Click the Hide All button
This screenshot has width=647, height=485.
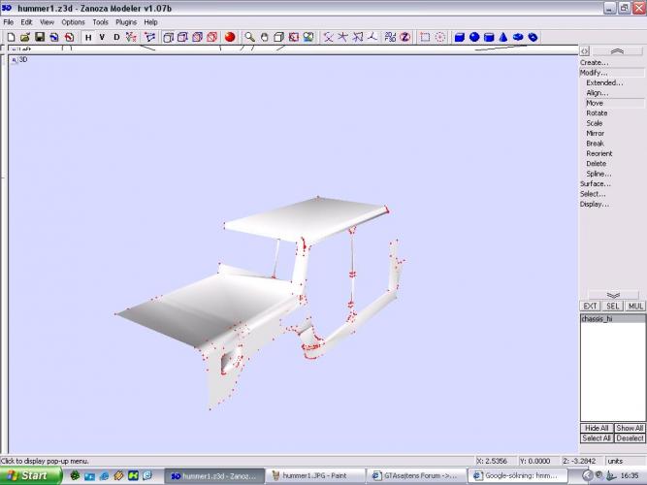point(596,428)
